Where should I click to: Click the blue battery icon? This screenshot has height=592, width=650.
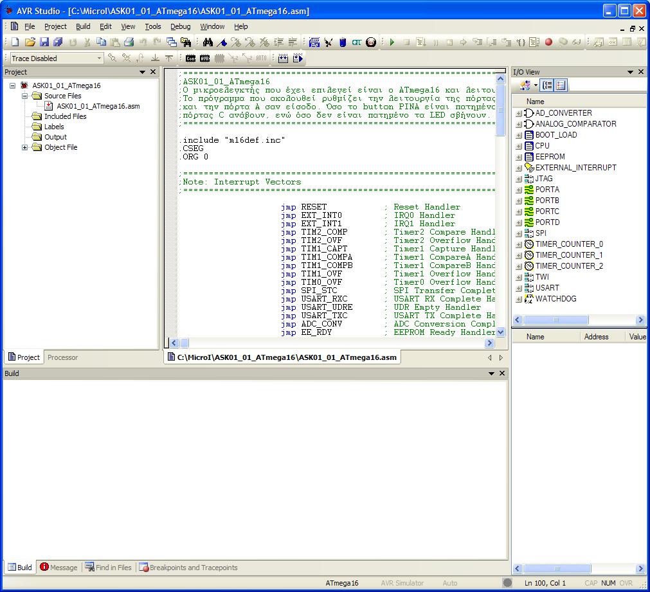click(x=343, y=42)
